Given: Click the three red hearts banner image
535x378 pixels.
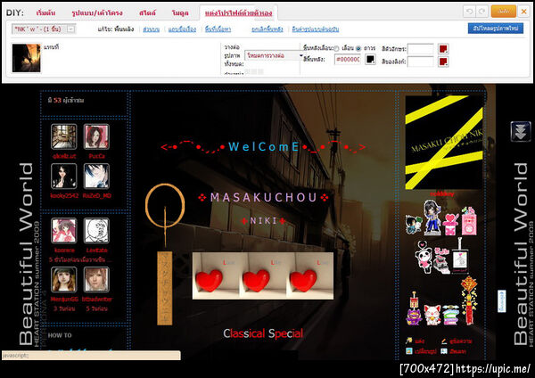Looking at the screenshot, I should (263, 276).
